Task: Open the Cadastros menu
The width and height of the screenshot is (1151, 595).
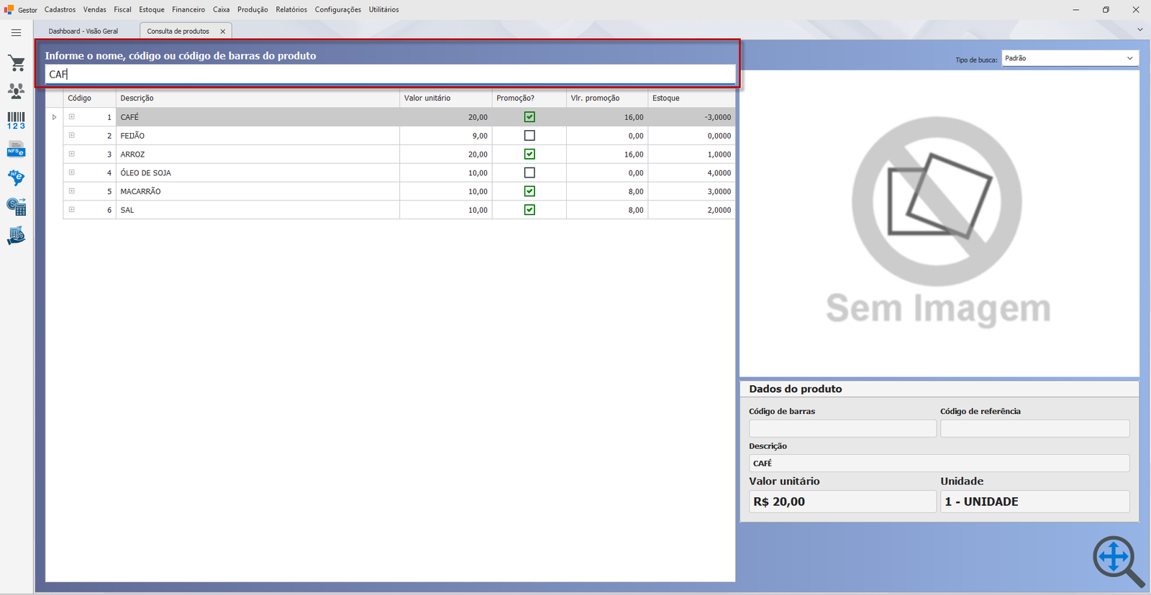Action: (x=60, y=9)
